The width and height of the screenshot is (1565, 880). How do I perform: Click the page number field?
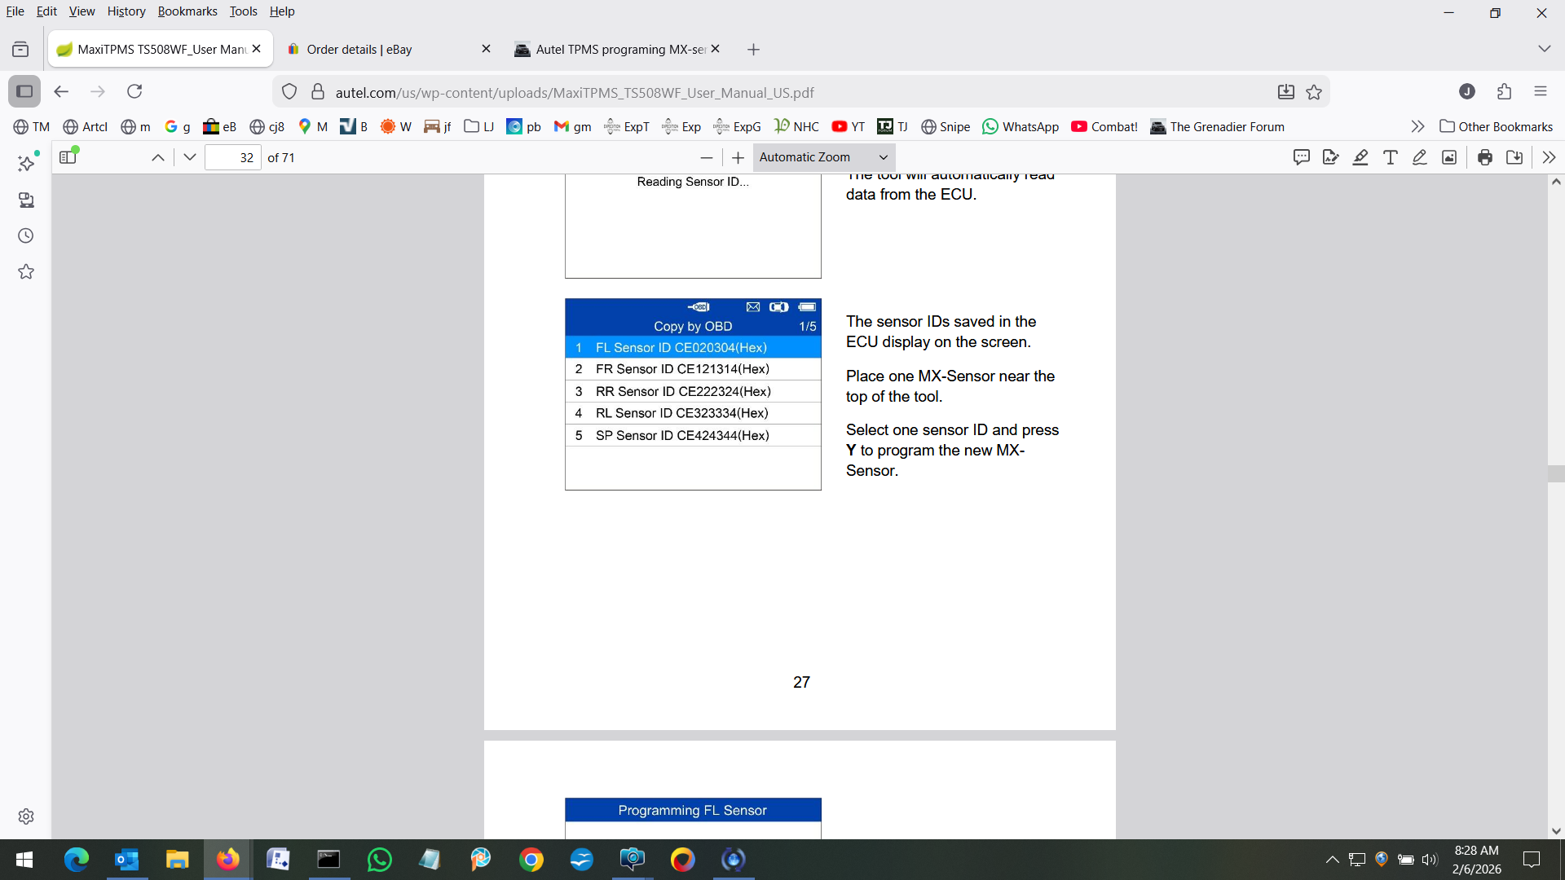point(233,157)
